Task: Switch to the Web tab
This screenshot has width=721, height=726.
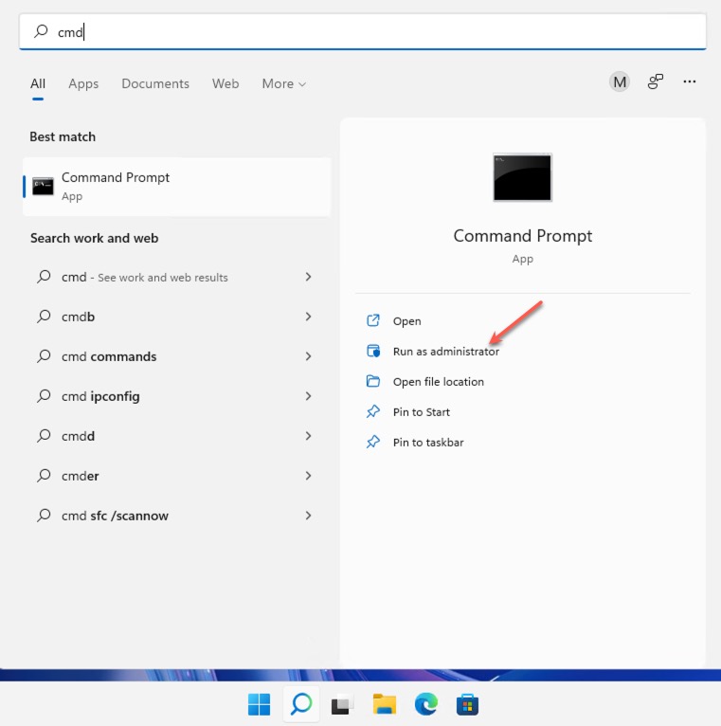Action: click(225, 83)
